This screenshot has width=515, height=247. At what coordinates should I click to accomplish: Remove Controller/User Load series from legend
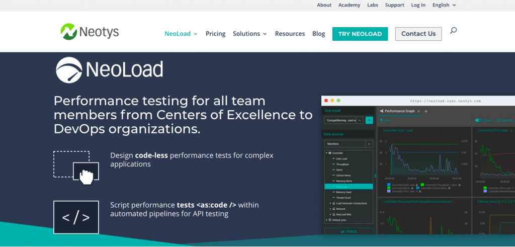417,185
